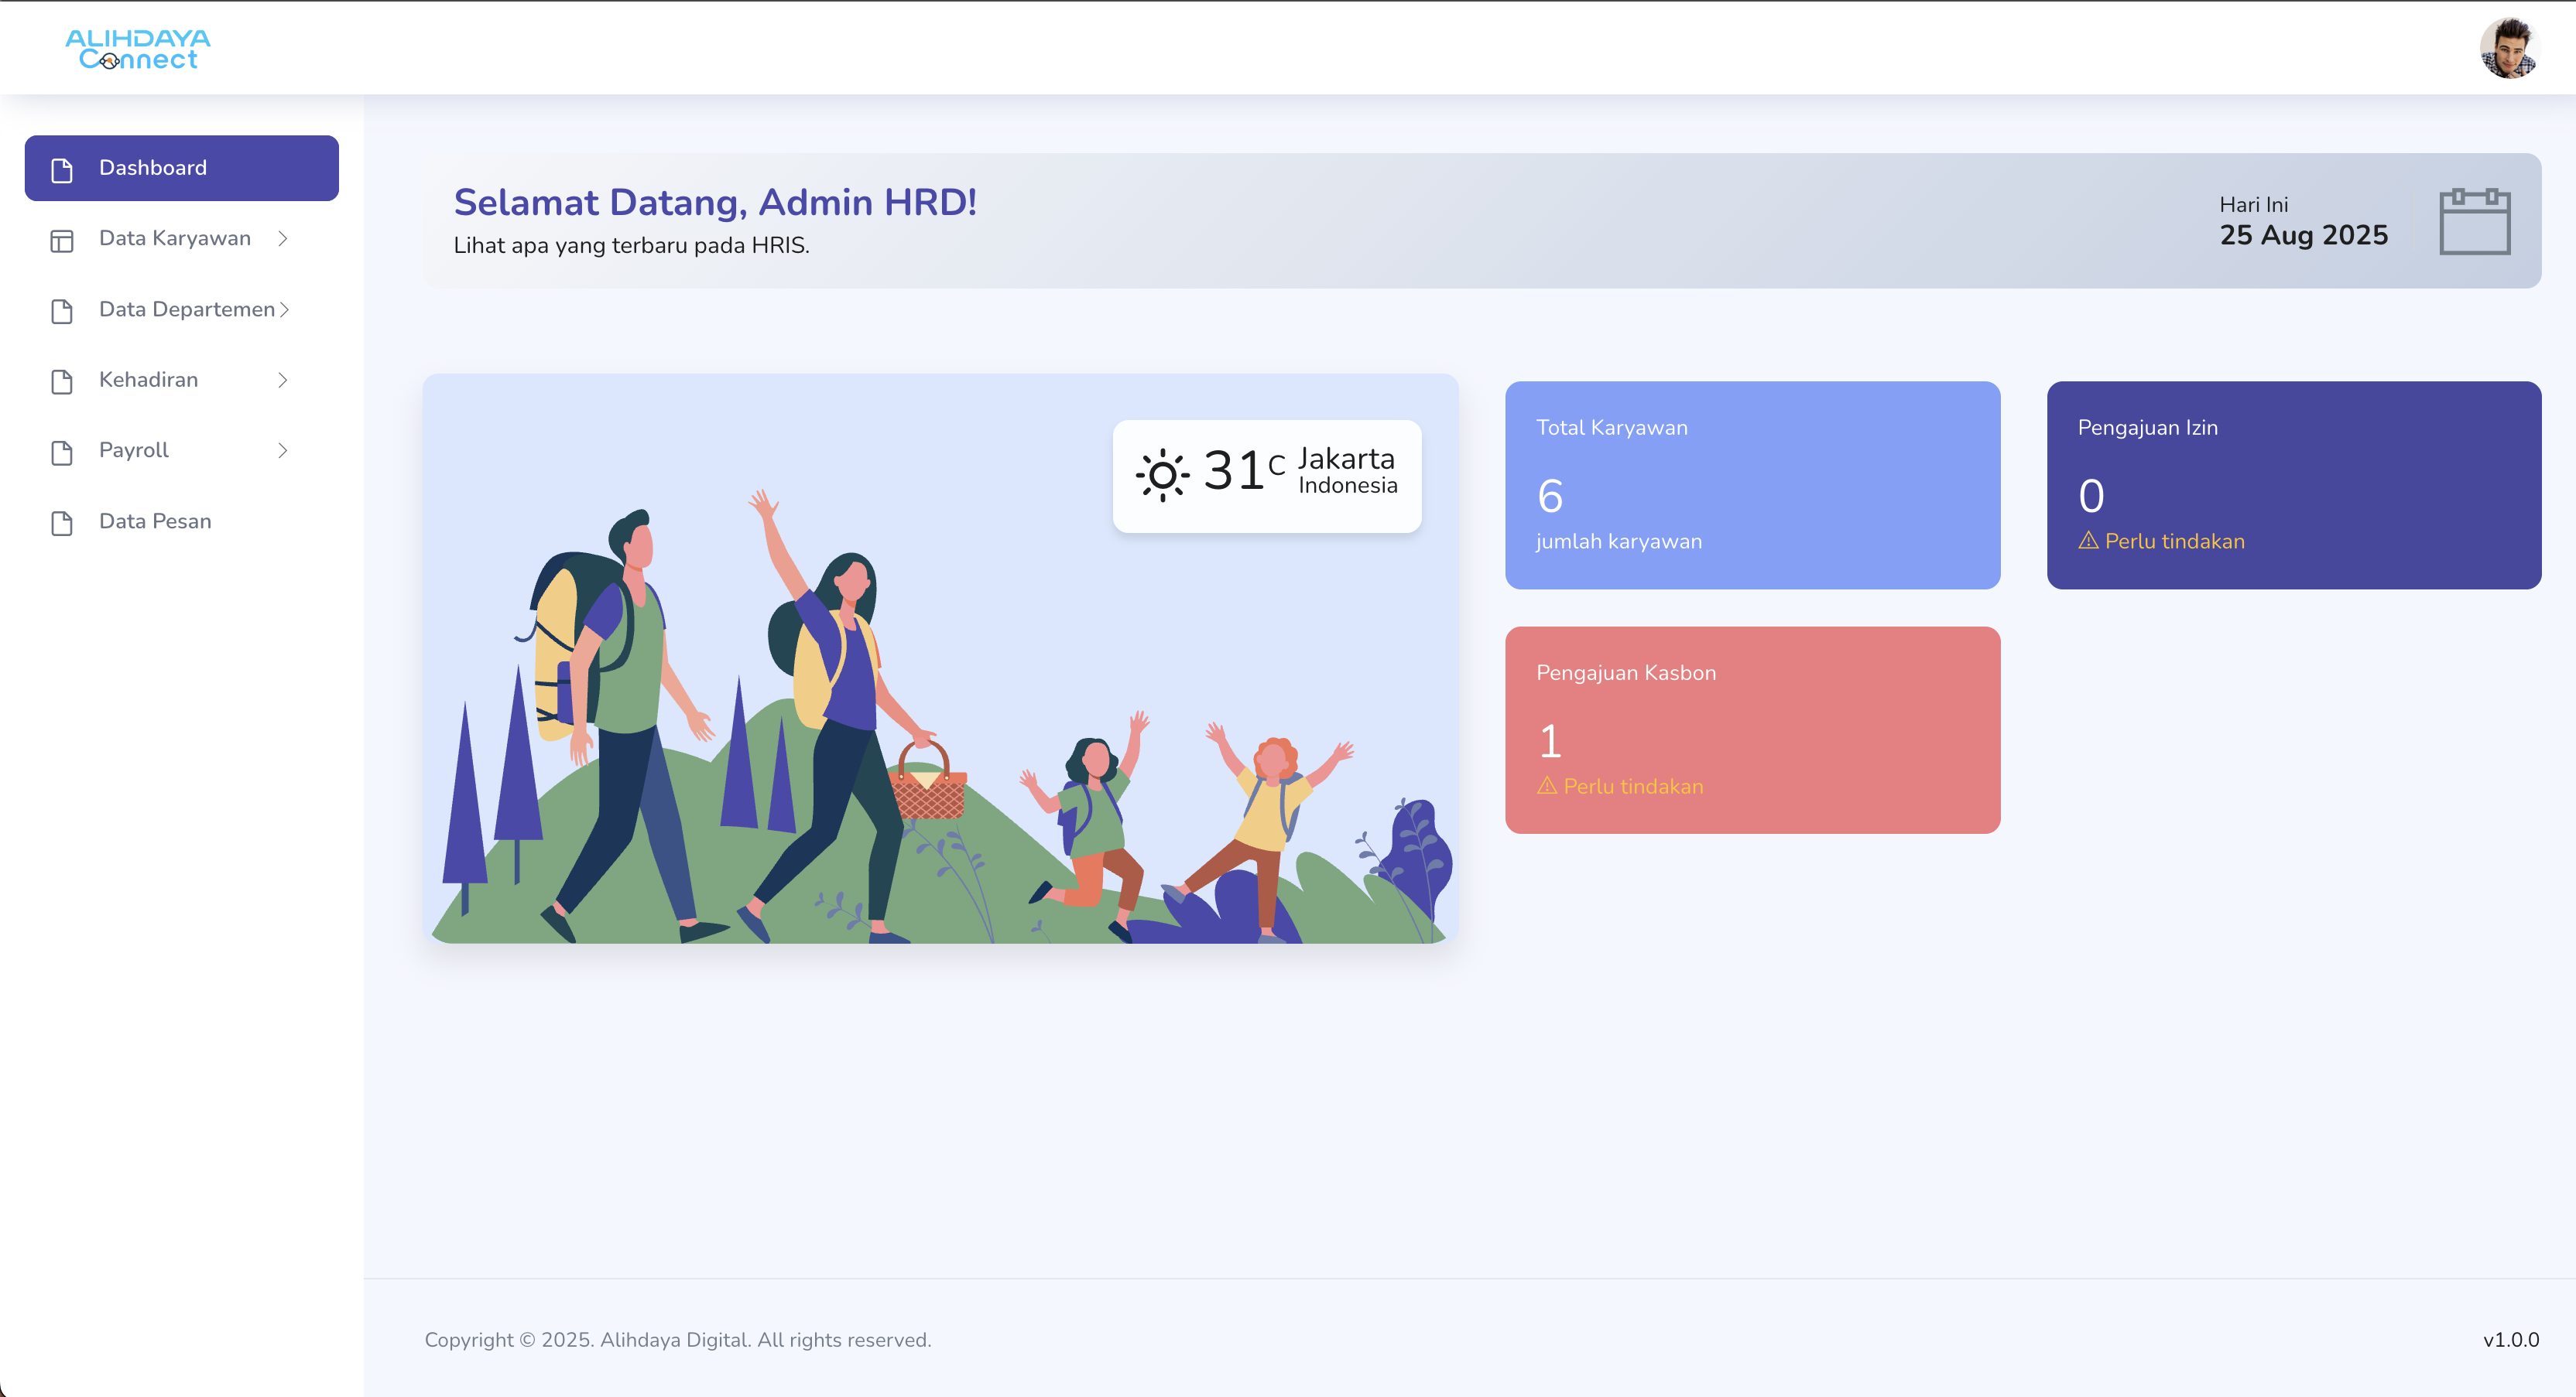Click the Alihdaya Connect logo
This screenshot has width=2576, height=1397.
pos(138,49)
